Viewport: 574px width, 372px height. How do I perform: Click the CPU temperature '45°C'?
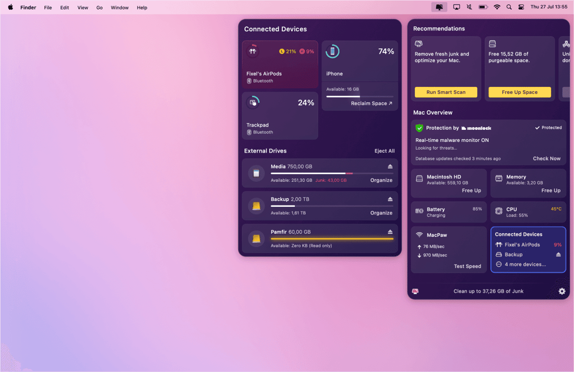pos(556,209)
